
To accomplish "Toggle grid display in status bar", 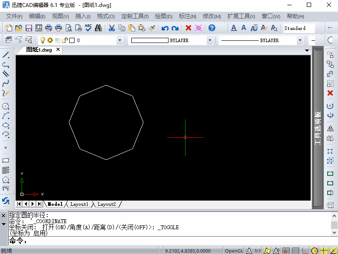I will coord(296,251).
